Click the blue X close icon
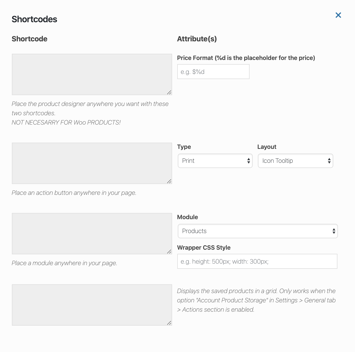The image size is (355, 352). tap(338, 15)
